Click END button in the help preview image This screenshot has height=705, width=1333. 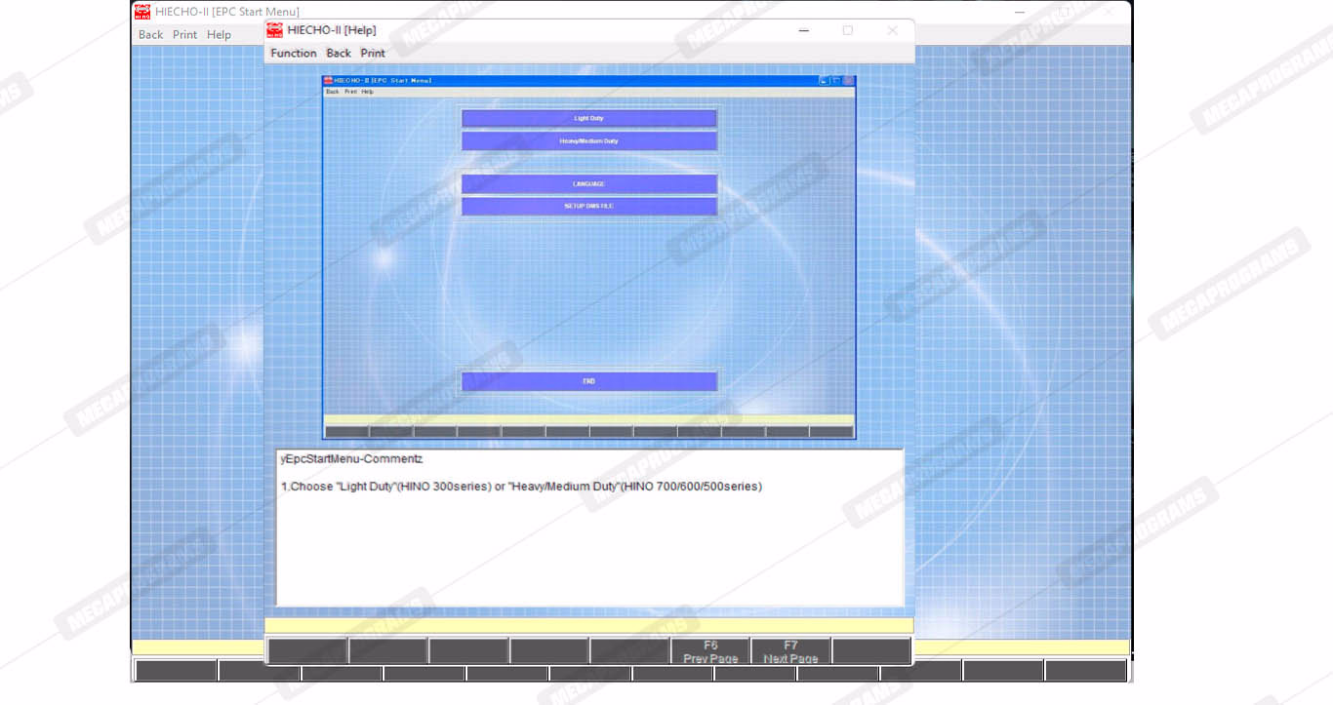(x=588, y=381)
